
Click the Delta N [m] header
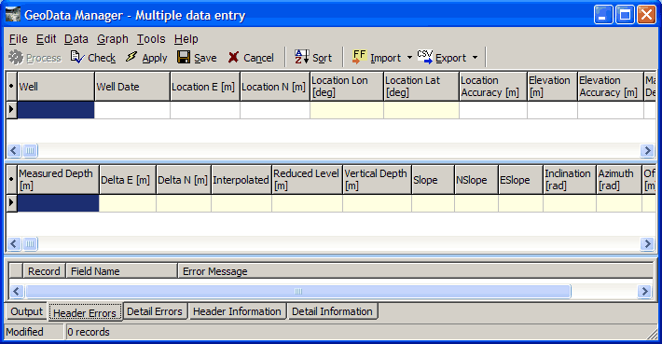(184, 179)
